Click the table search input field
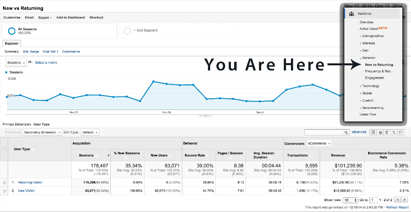The width and height of the screenshot is (411, 212). point(324,132)
